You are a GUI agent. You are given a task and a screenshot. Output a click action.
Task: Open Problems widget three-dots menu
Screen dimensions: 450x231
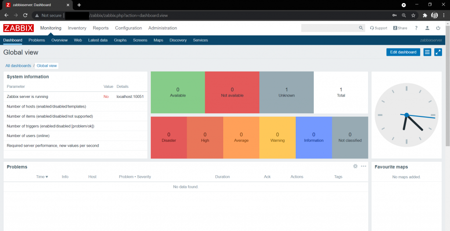click(363, 166)
